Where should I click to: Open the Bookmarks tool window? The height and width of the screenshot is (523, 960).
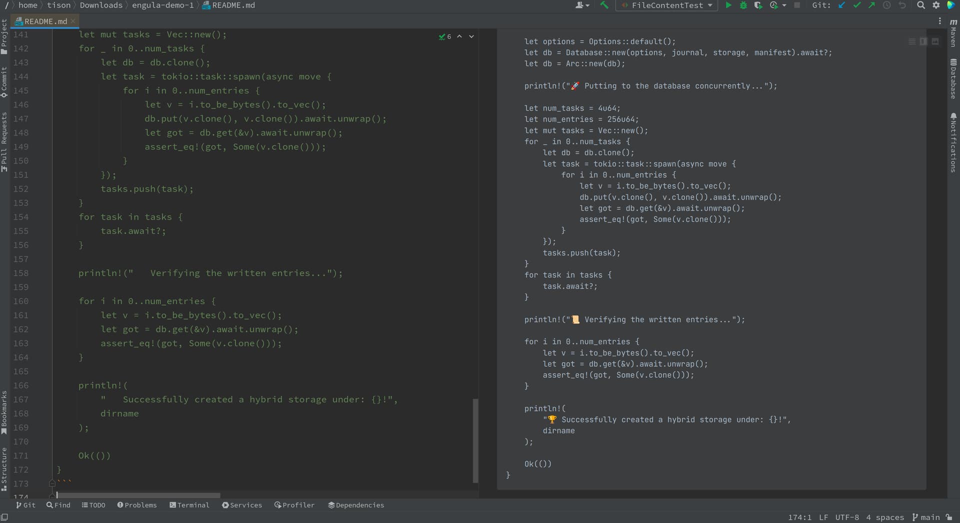point(4,412)
